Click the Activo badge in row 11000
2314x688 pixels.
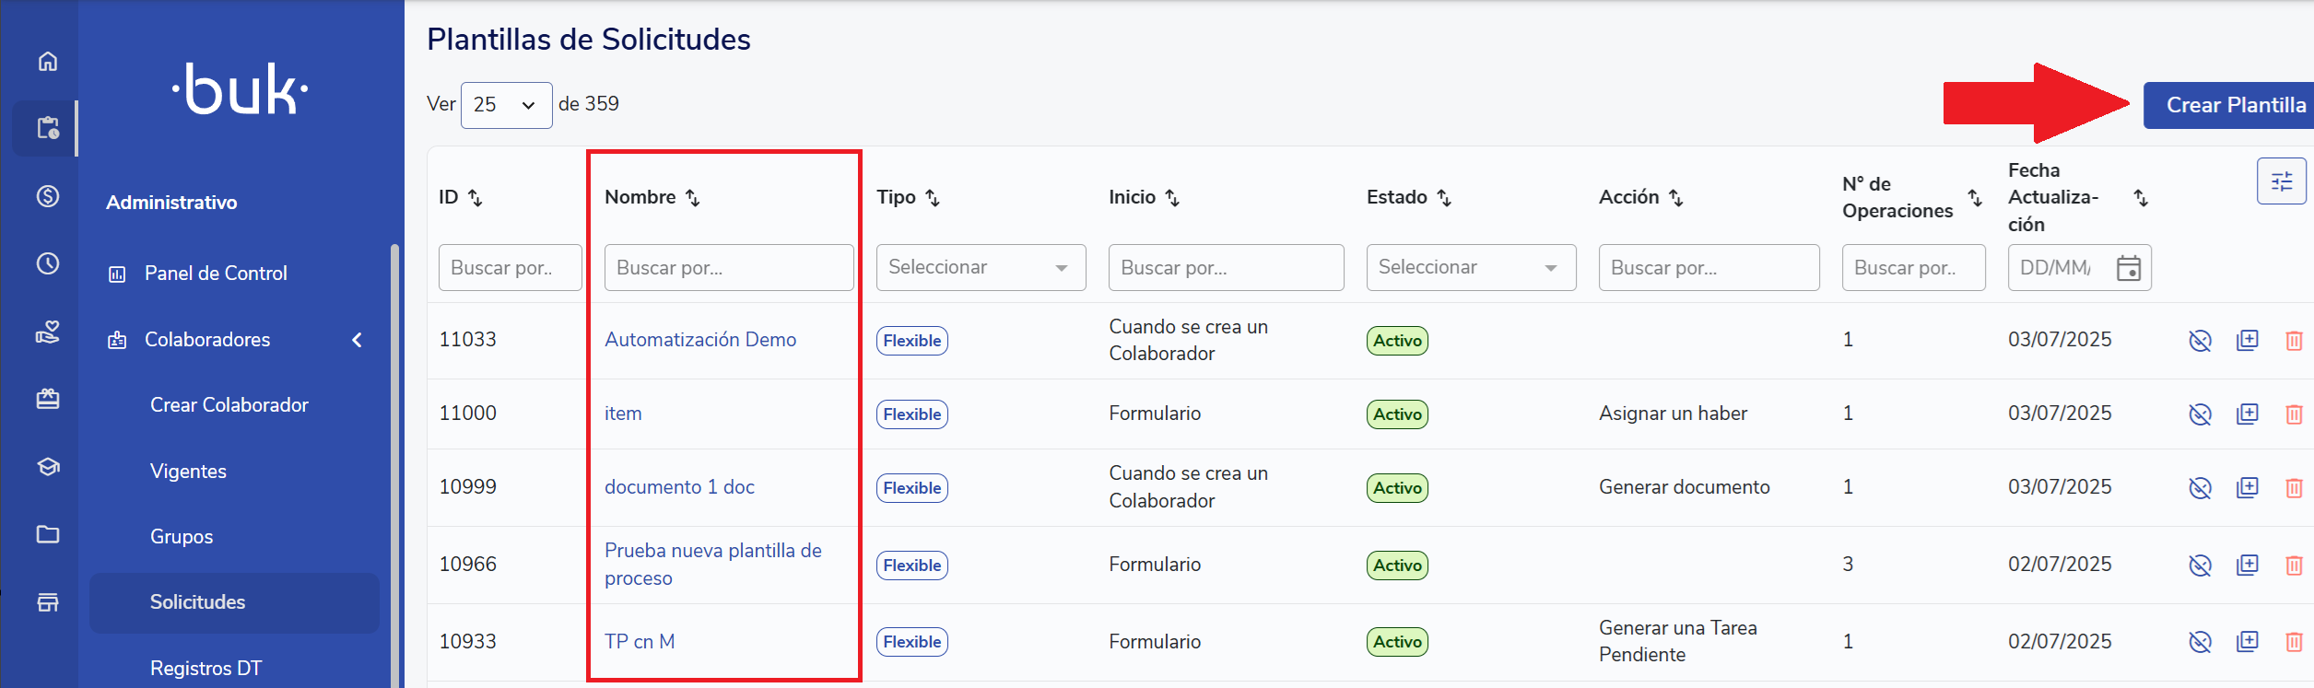[x=1397, y=414]
